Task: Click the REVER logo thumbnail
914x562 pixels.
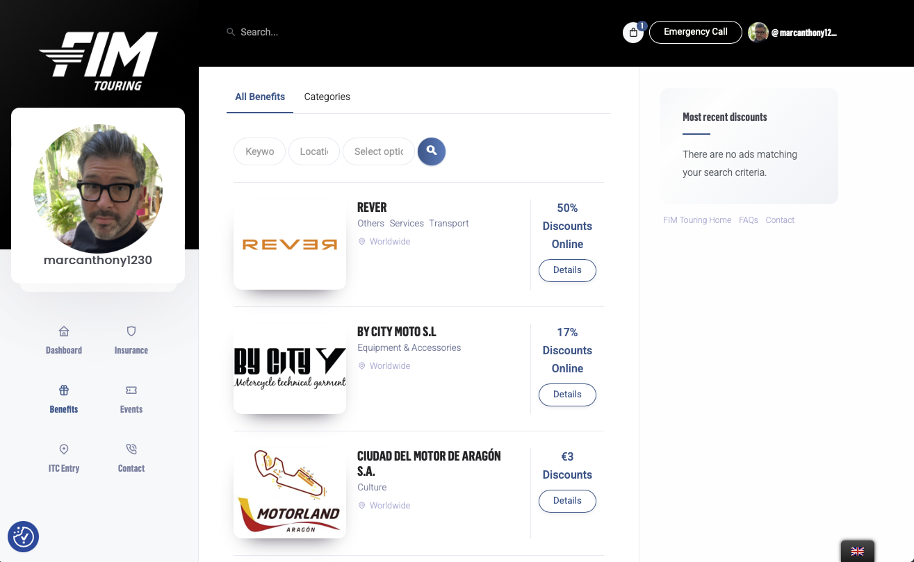Action: click(x=290, y=245)
